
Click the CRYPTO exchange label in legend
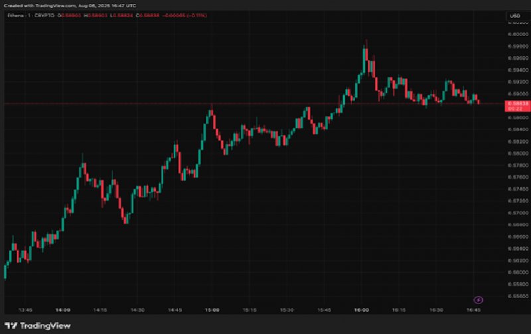44,15
